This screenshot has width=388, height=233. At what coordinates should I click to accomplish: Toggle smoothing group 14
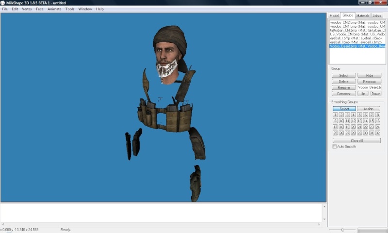[x=366, y=121]
